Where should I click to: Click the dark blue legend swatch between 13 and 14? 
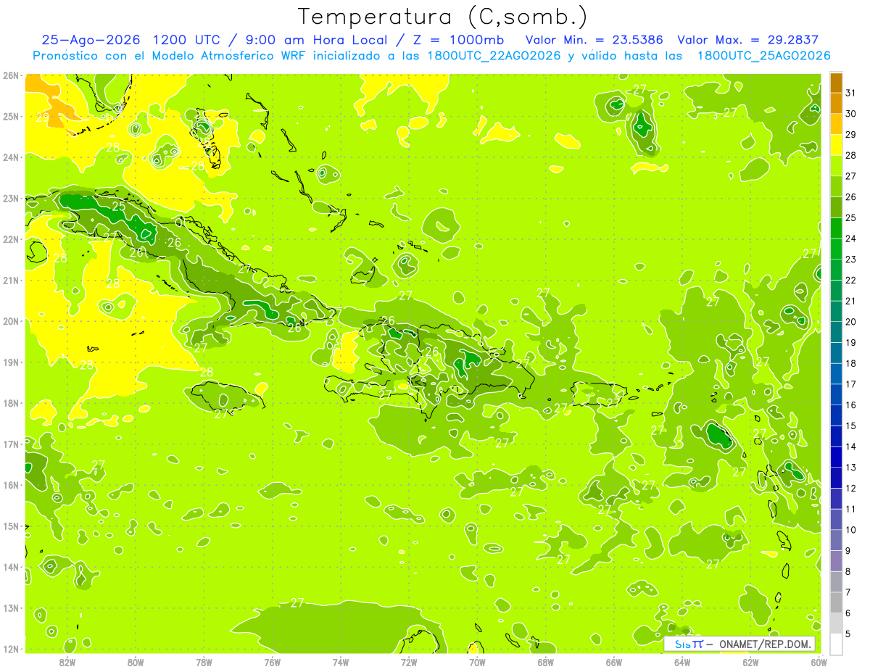pos(835,457)
